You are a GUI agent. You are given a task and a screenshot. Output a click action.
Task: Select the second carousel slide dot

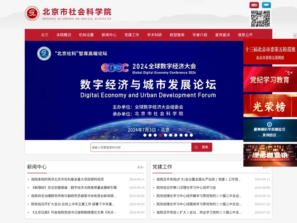point(150,135)
